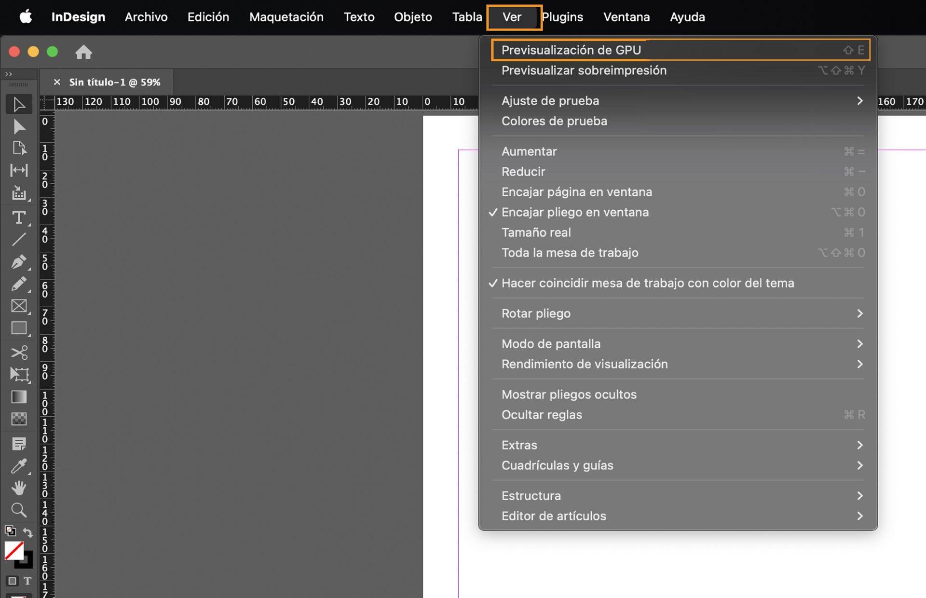Select the Scissors tool
This screenshot has width=926, height=598.
click(x=19, y=352)
